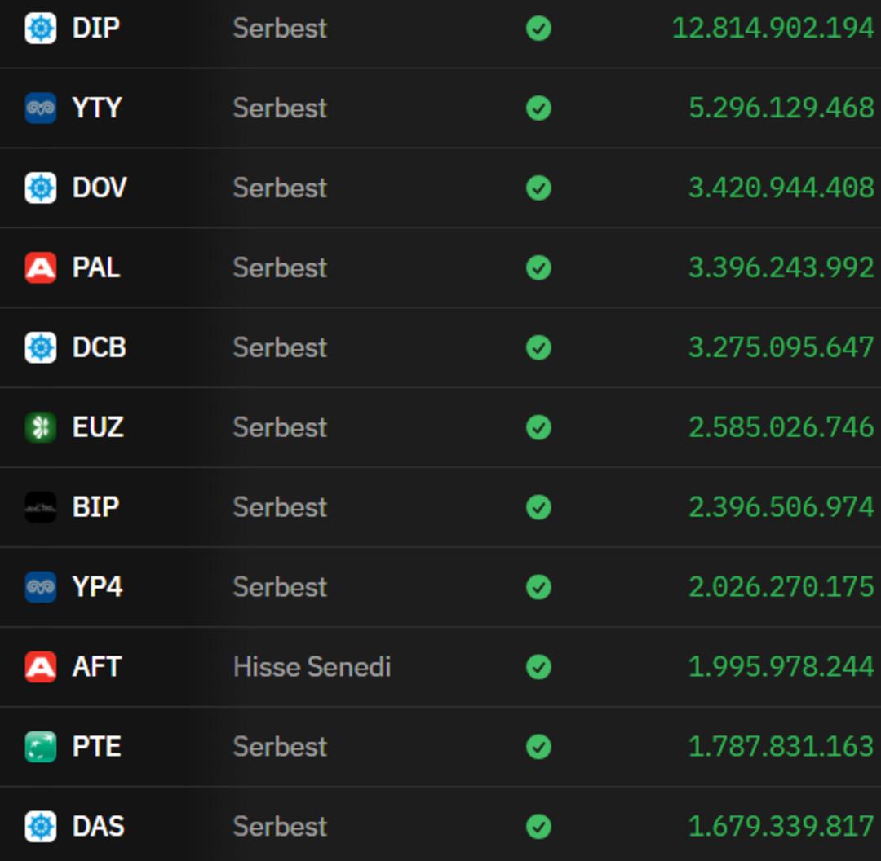The image size is (881, 861).
Task: Click the value 5.296.129.468
Action: click(781, 108)
